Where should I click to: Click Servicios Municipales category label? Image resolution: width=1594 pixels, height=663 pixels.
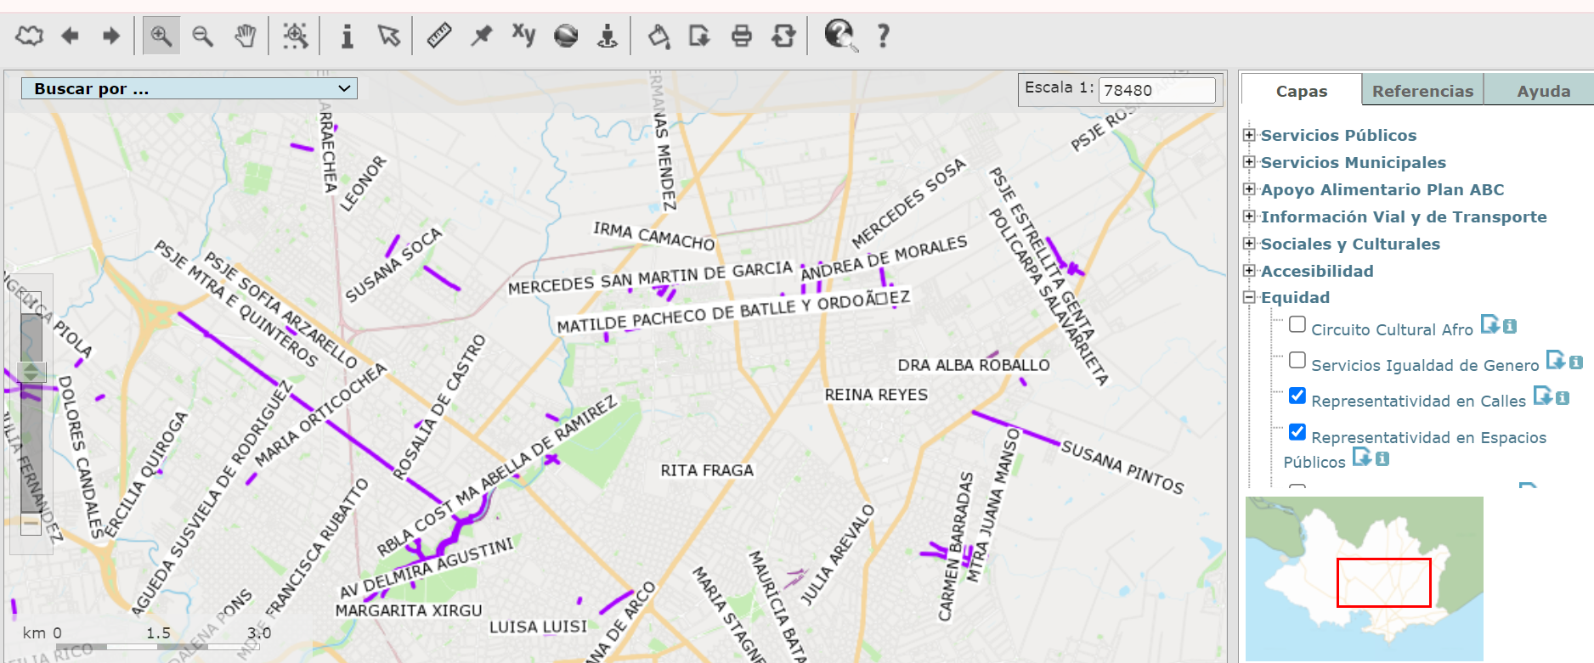1353,162
